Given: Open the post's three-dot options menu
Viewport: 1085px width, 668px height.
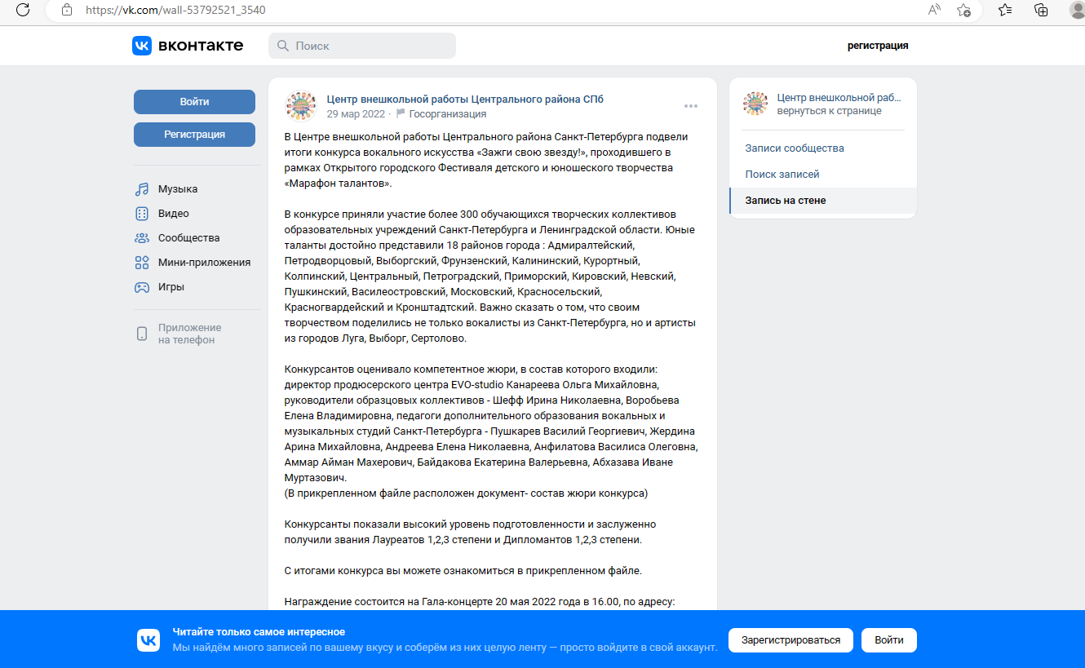Looking at the screenshot, I should [691, 106].
